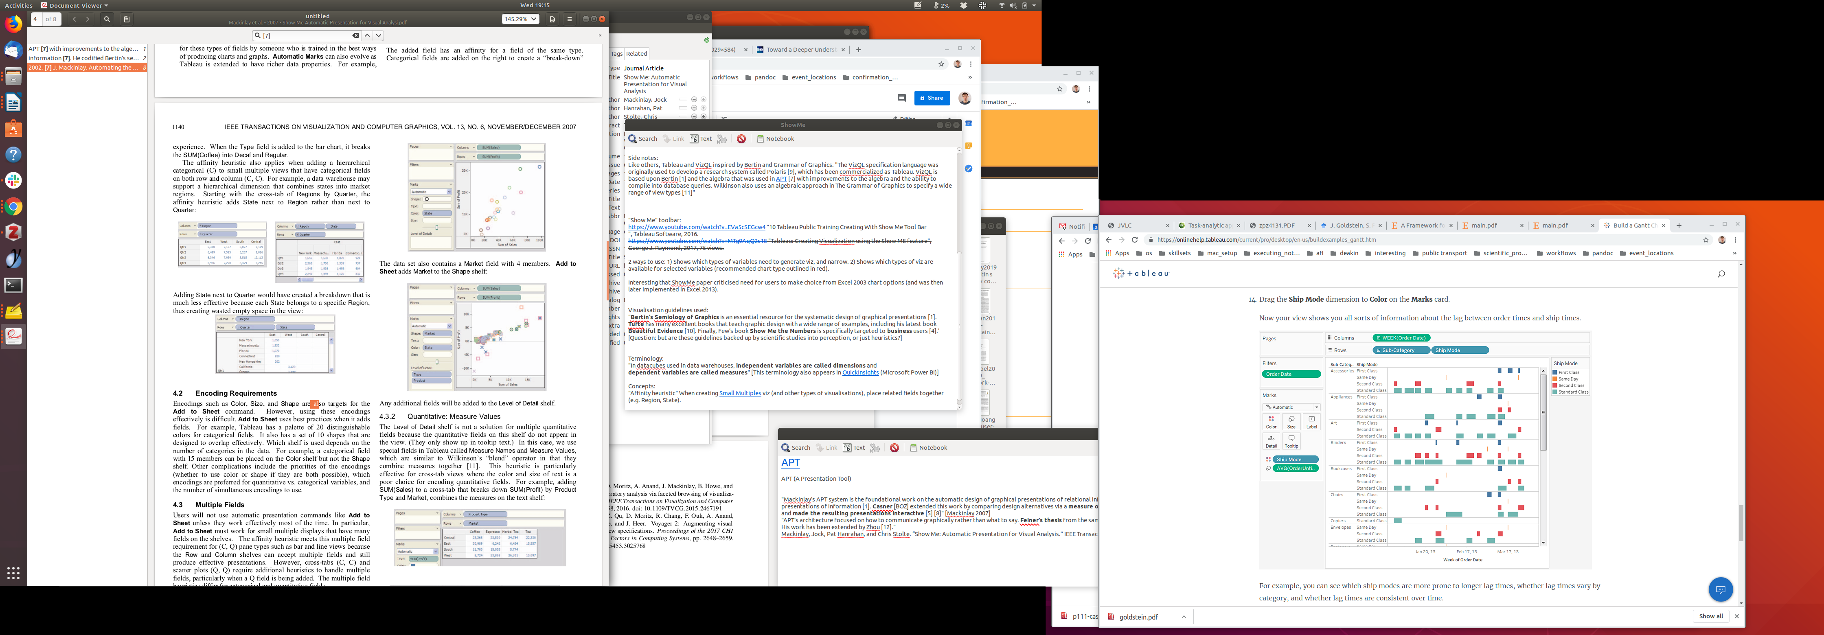The width and height of the screenshot is (1824, 635).
Task: Open Firefox from the Ubuntu dock
Action: 13,25
